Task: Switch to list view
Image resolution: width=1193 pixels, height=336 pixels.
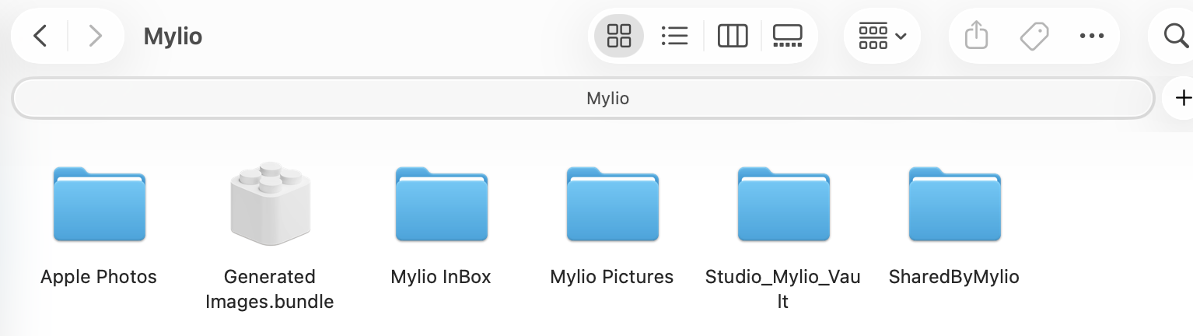Action: 674,36
